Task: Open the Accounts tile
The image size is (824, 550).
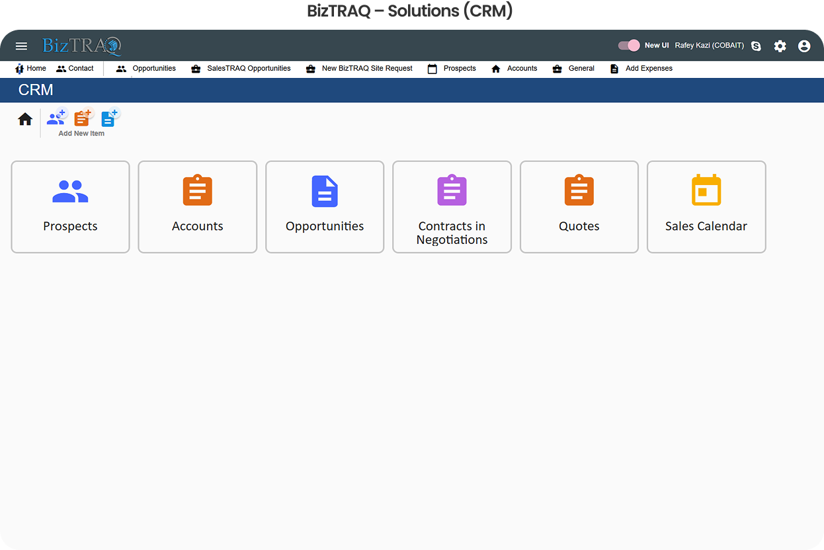Action: (x=197, y=207)
